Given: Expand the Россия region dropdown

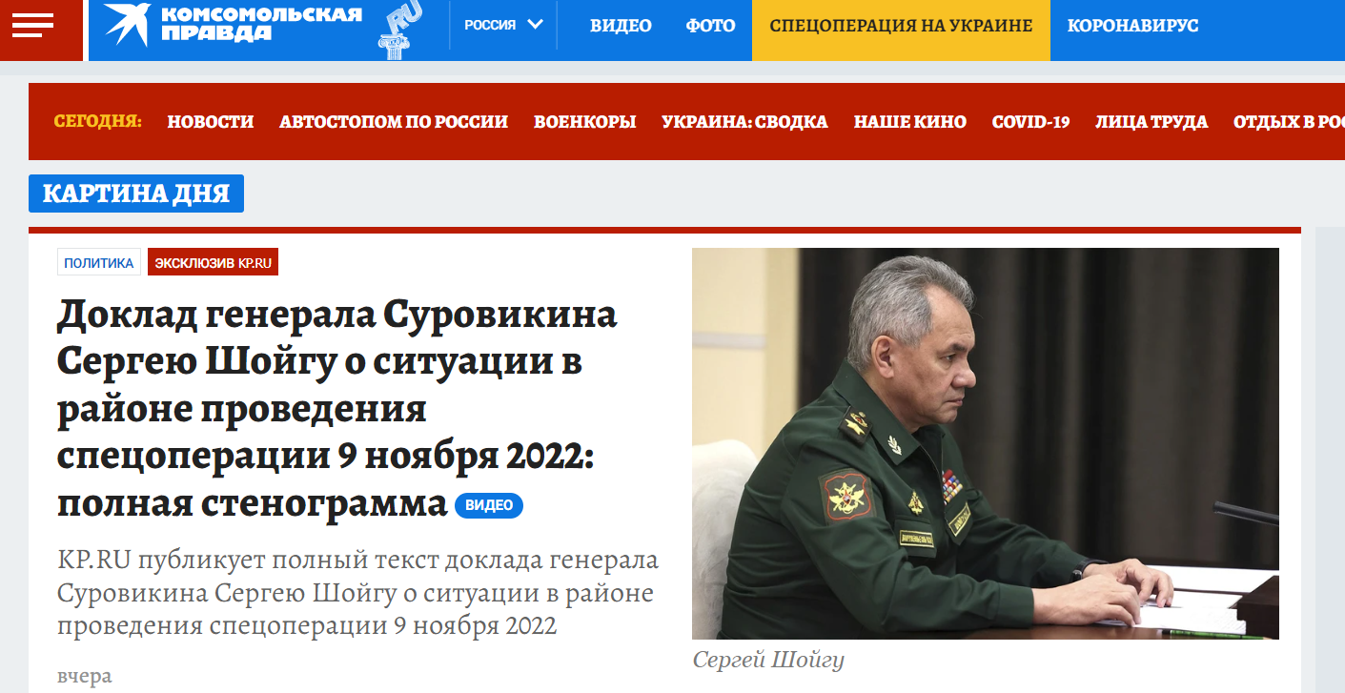Looking at the screenshot, I should point(504,26).
